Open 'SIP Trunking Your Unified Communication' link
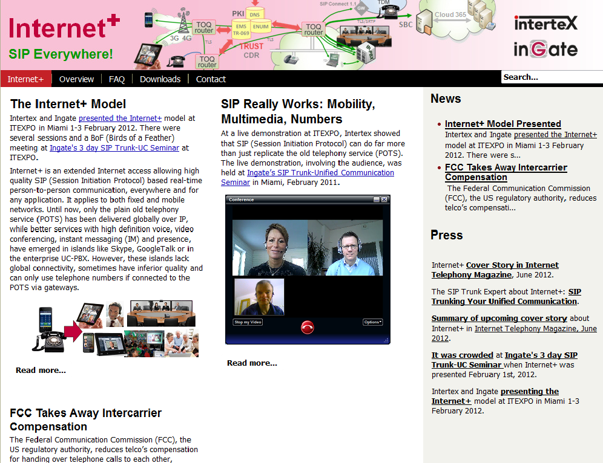The width and height of the screenshot is (603, 463). (x=506, y=296)
